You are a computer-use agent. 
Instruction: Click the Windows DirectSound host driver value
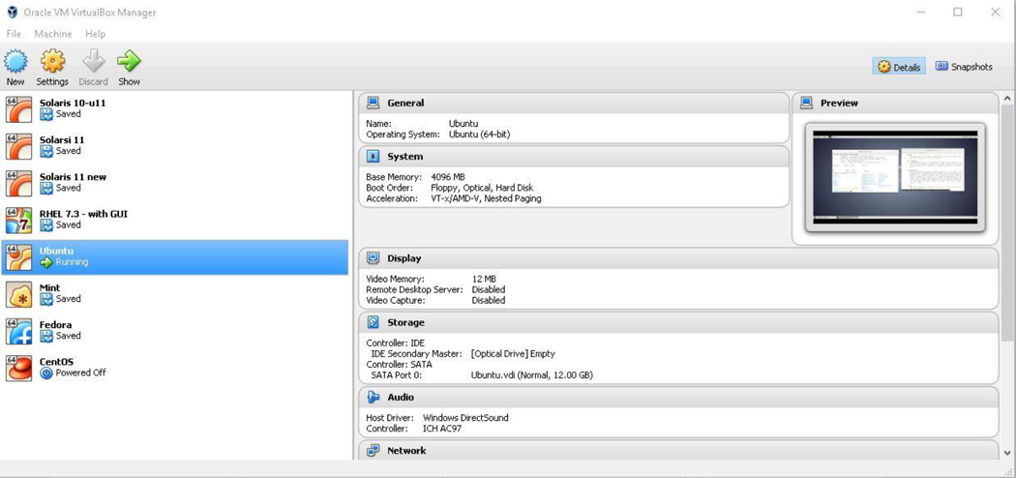(x=465, y=418)
